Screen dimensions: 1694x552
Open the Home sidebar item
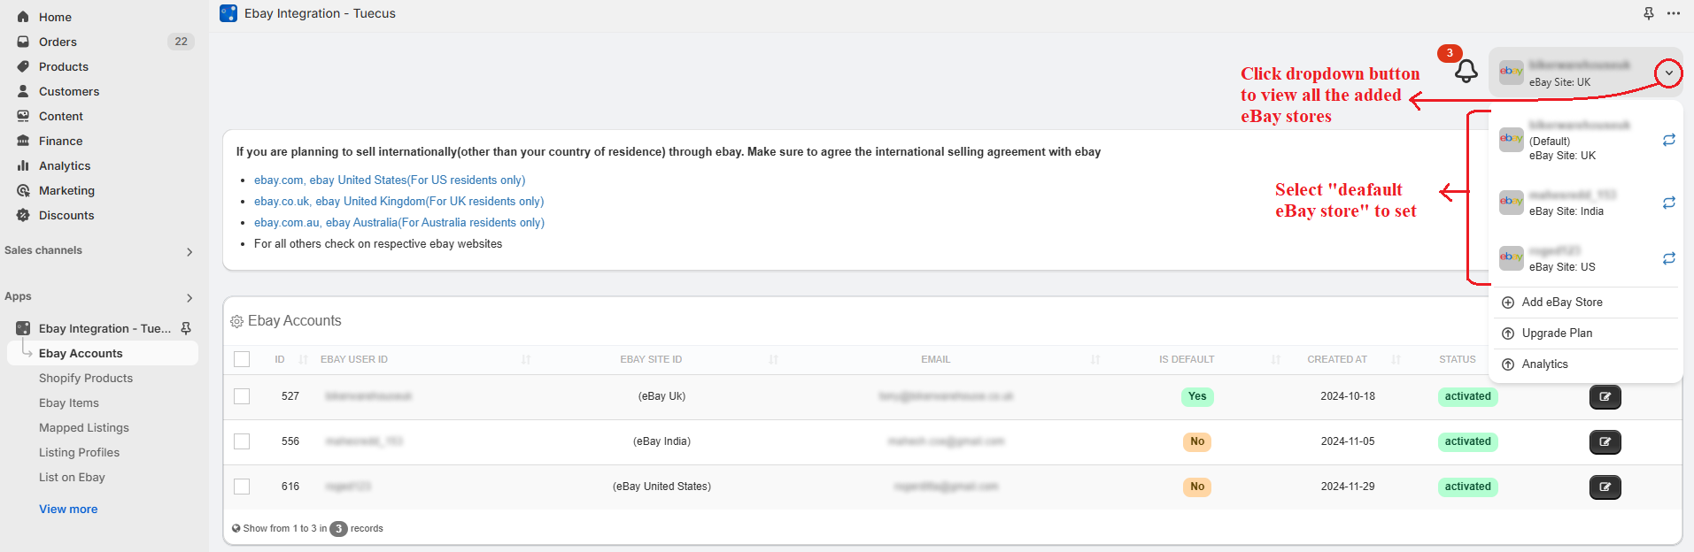pos(55,17)
